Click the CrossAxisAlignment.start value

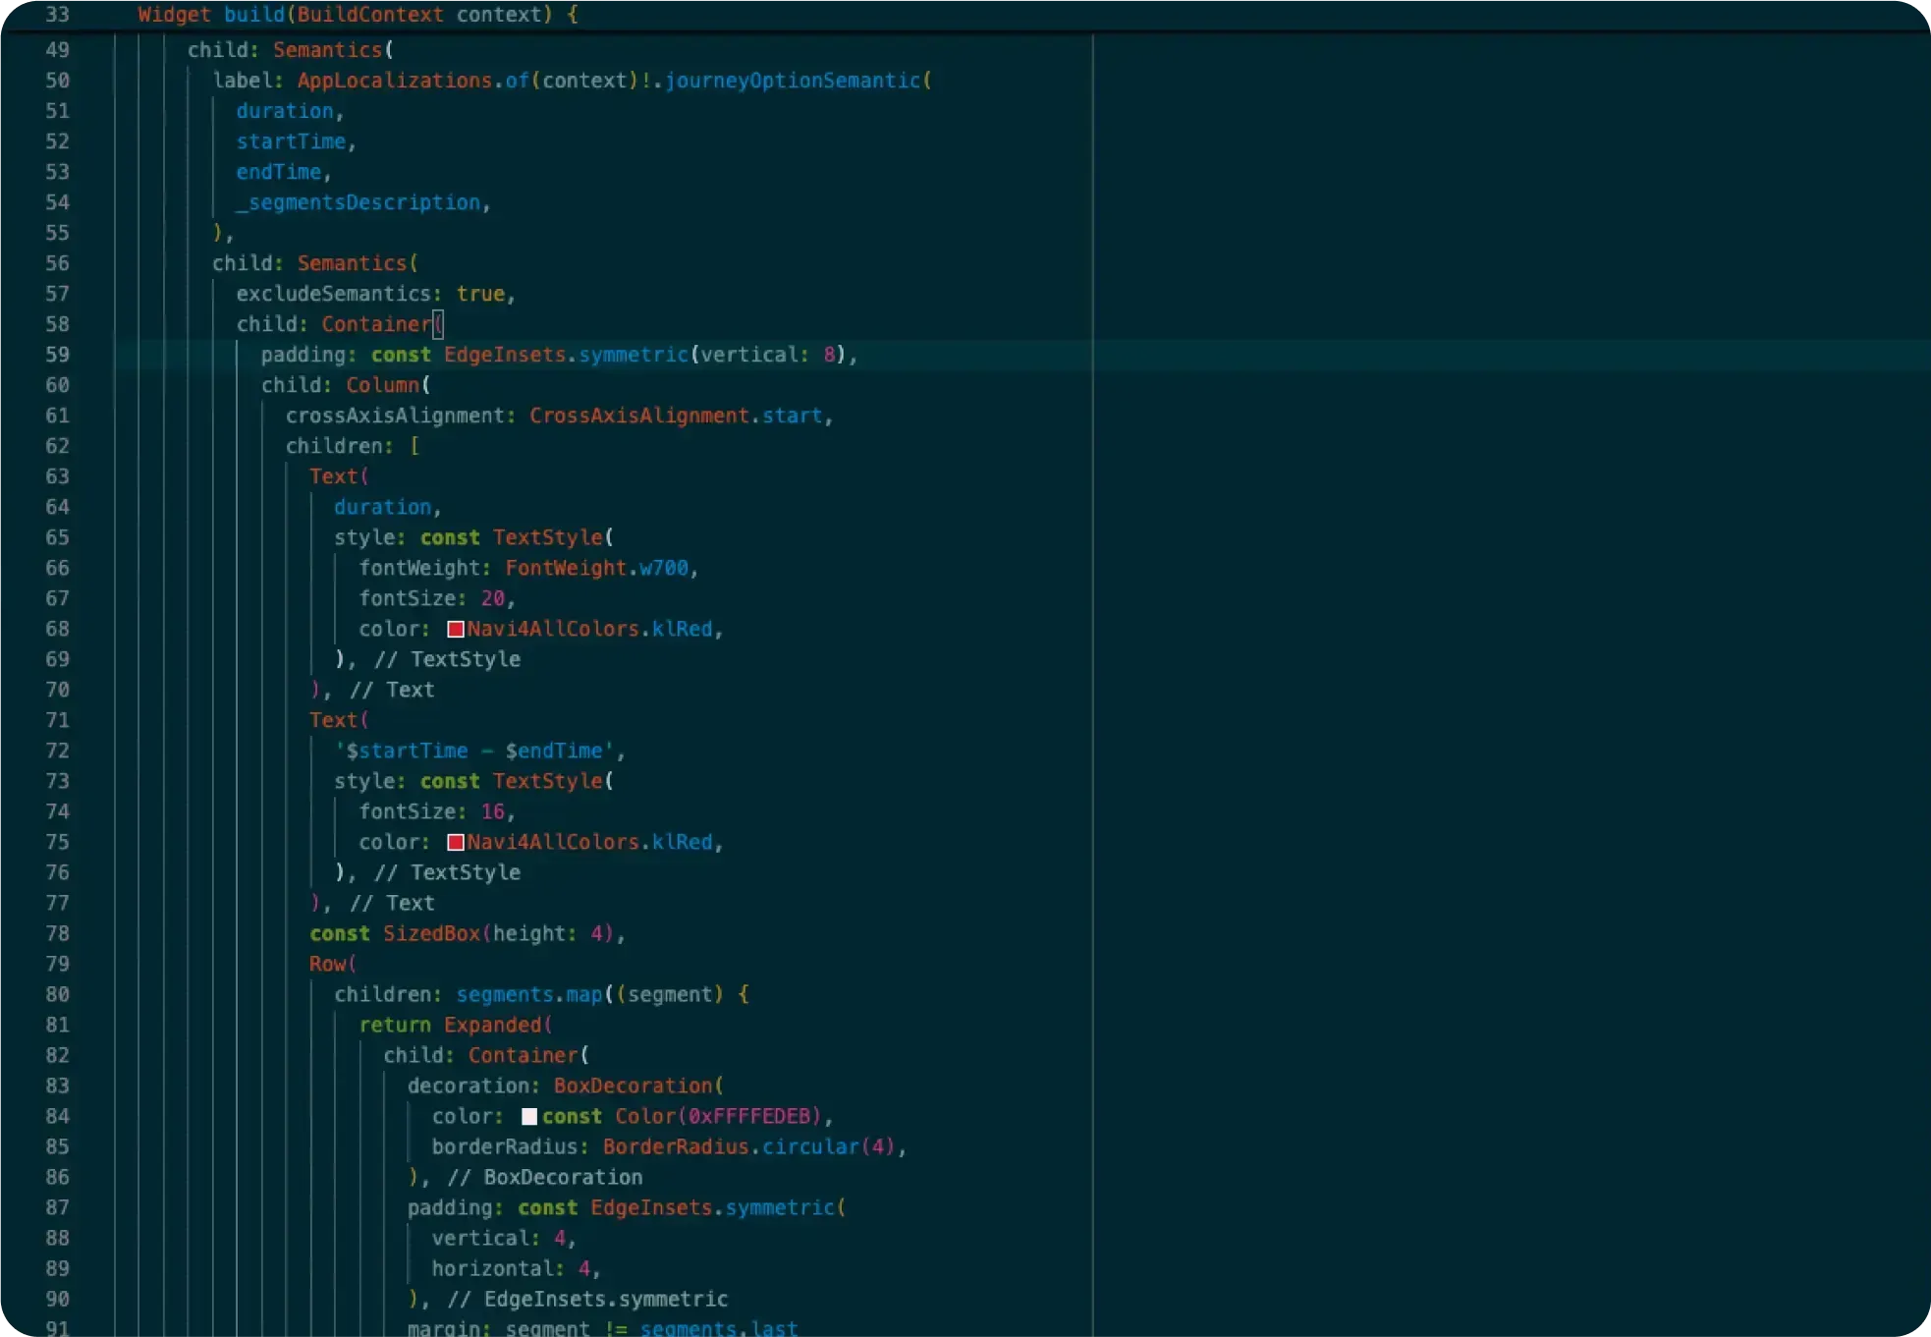click(676, 416)
